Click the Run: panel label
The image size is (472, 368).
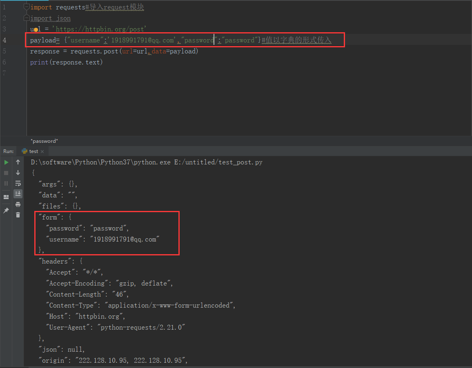coord(9,151)
